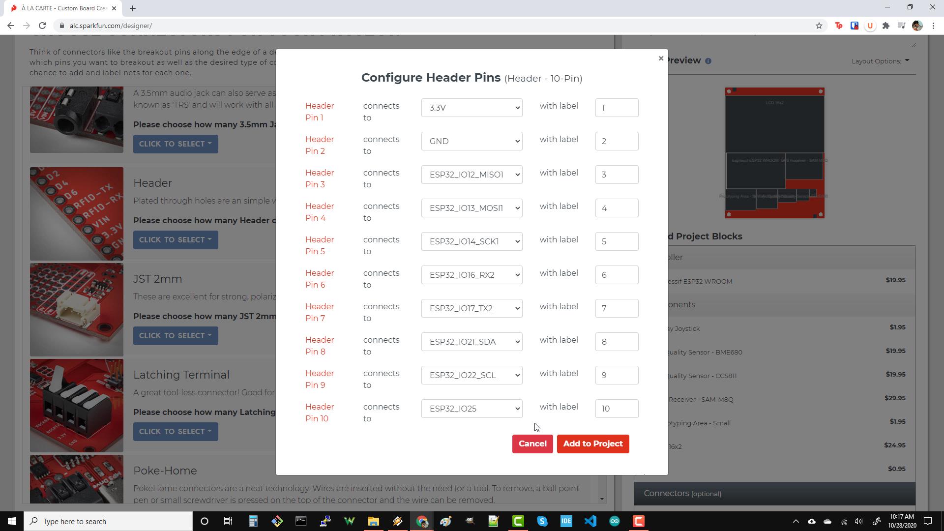Open the GND dropdown for Header Pin 2
The image size is (944, 531).
472,141
